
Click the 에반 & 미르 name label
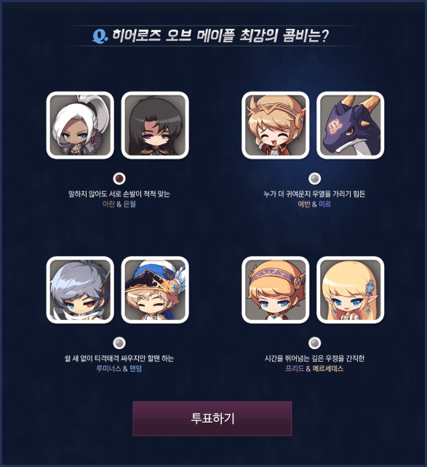pos(314,204)
